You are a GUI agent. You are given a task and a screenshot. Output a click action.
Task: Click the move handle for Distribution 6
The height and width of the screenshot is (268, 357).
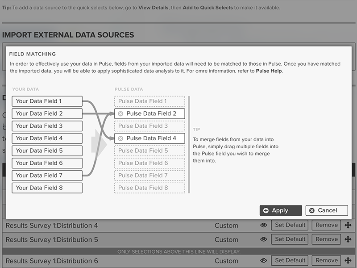click(x=348, y=261)
